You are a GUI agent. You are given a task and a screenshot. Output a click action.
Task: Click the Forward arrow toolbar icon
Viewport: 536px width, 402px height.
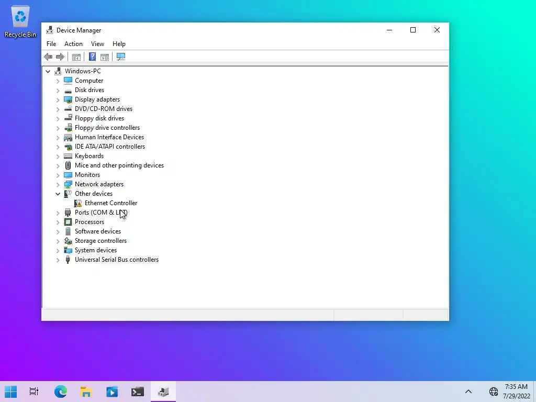(60, 57)
